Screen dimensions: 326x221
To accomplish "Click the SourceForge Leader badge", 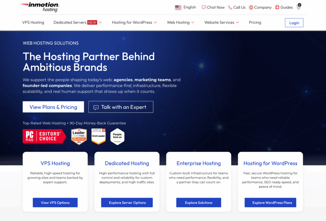I will [x=79, y=136].
